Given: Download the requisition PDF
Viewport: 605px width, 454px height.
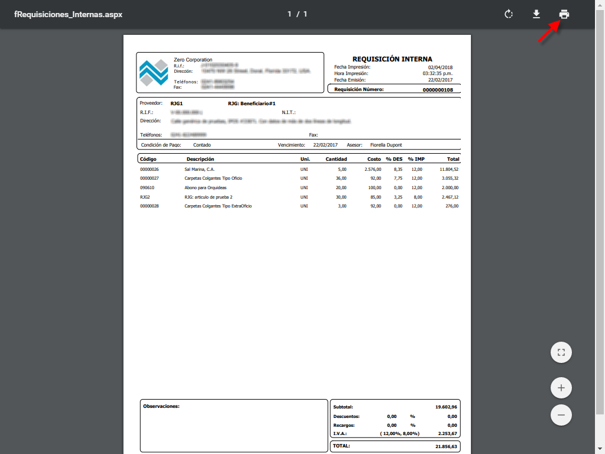Looking at the screenshot, I should [536, 14].
